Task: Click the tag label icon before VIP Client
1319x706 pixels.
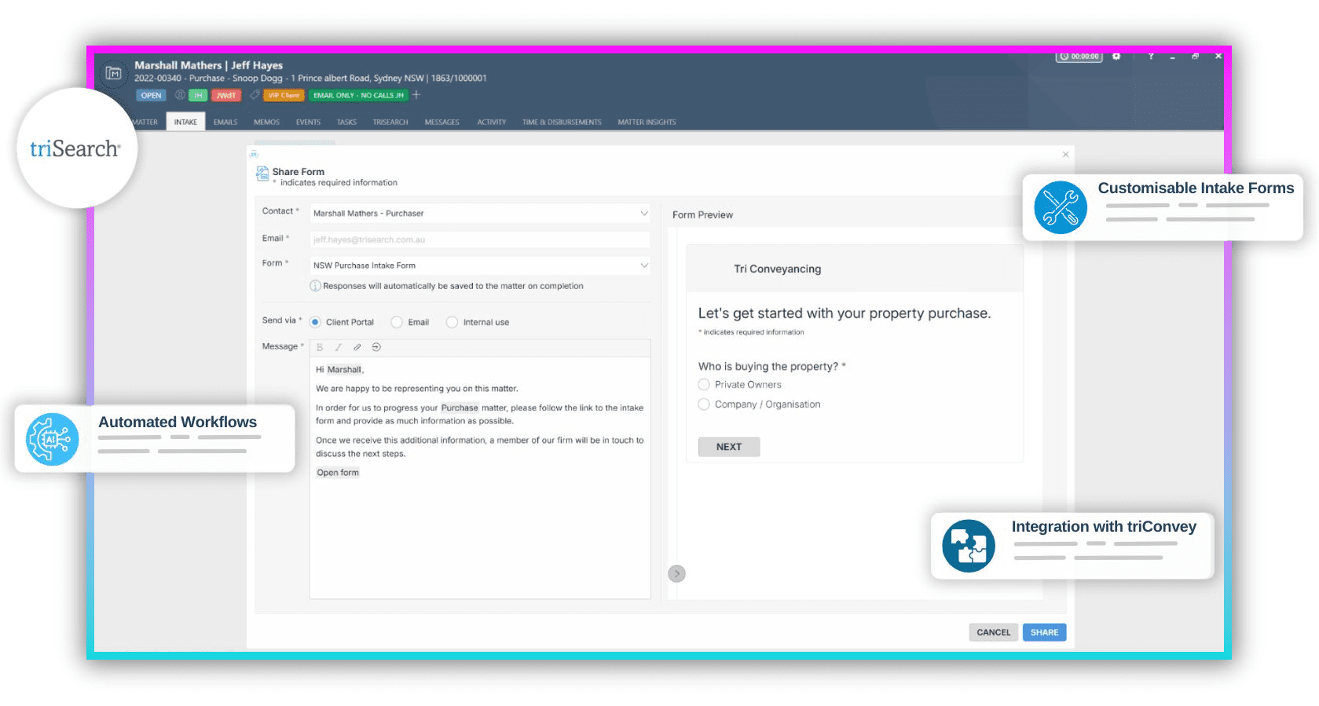Action: point(255,95)
